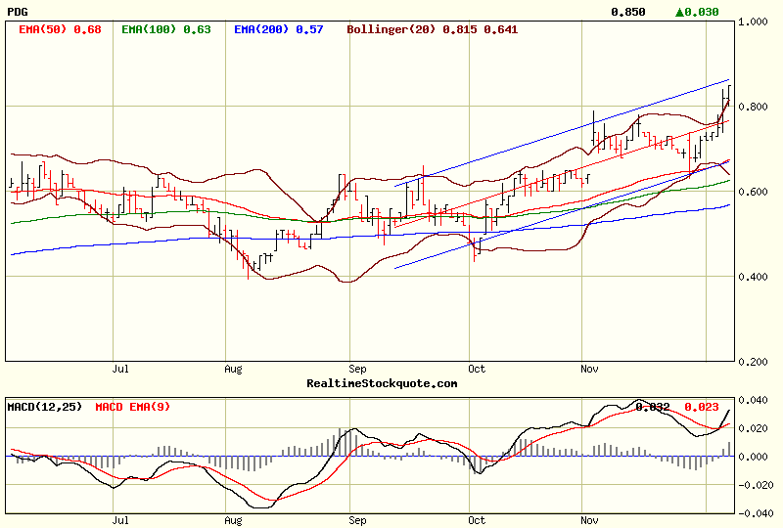Click the Oct label below the MACD panel
Viewport: 783px width, 528px height.
click(477, 520)
